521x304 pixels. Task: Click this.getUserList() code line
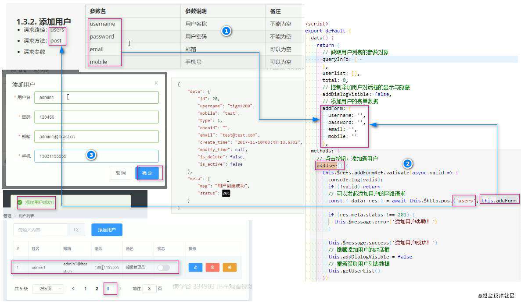354,271
